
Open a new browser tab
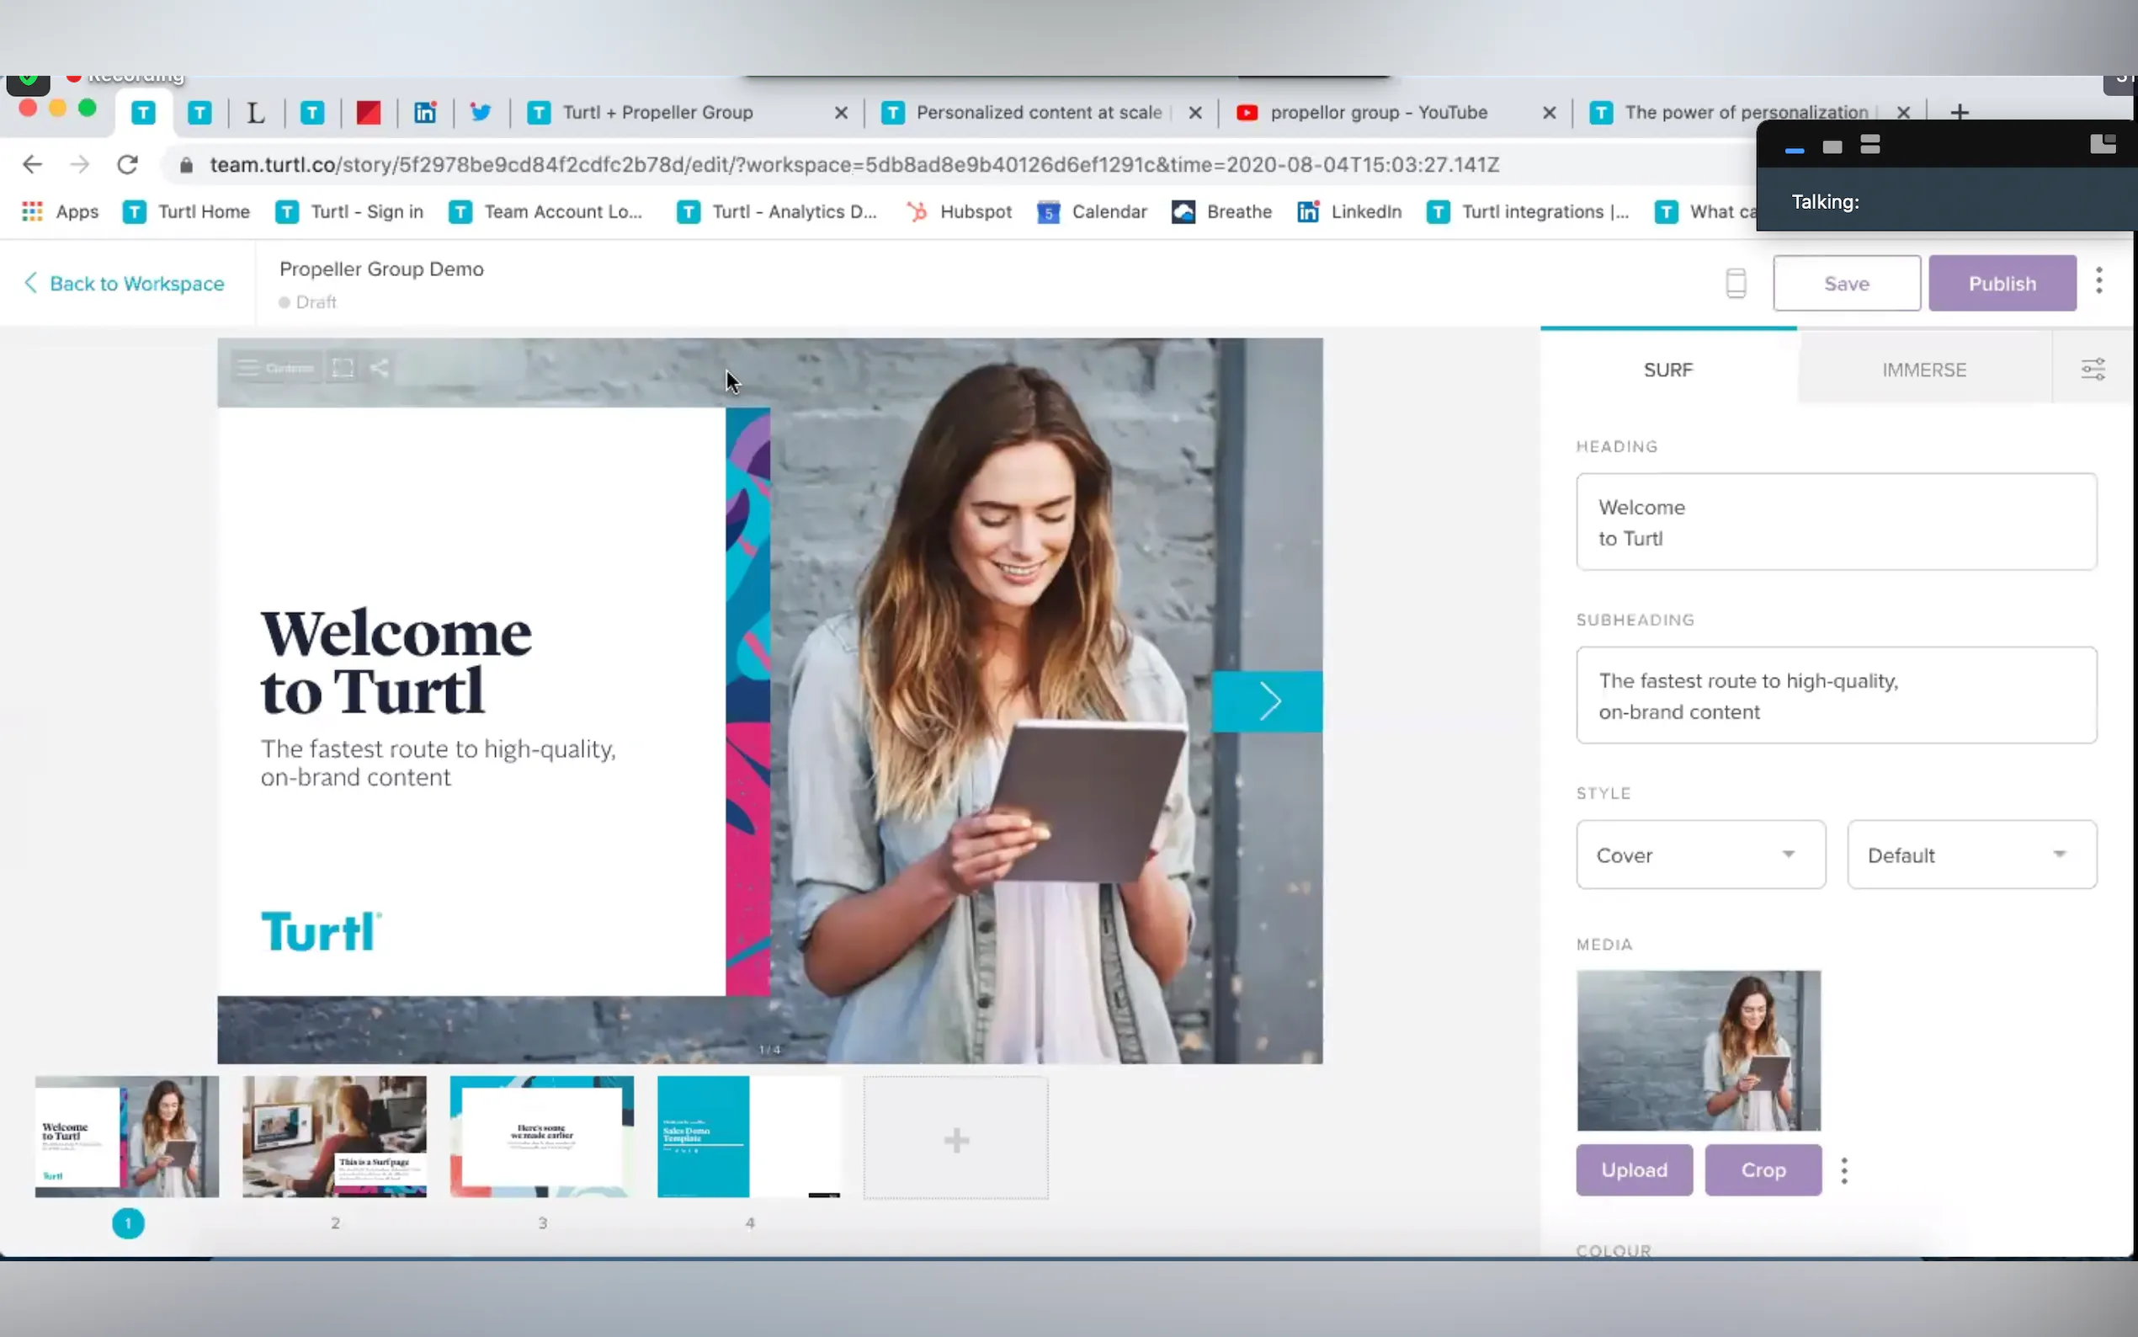click(1960, 112)
